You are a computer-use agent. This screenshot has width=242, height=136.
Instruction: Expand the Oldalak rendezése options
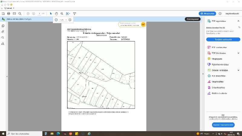pyautogui.click(x=238, y=70)
